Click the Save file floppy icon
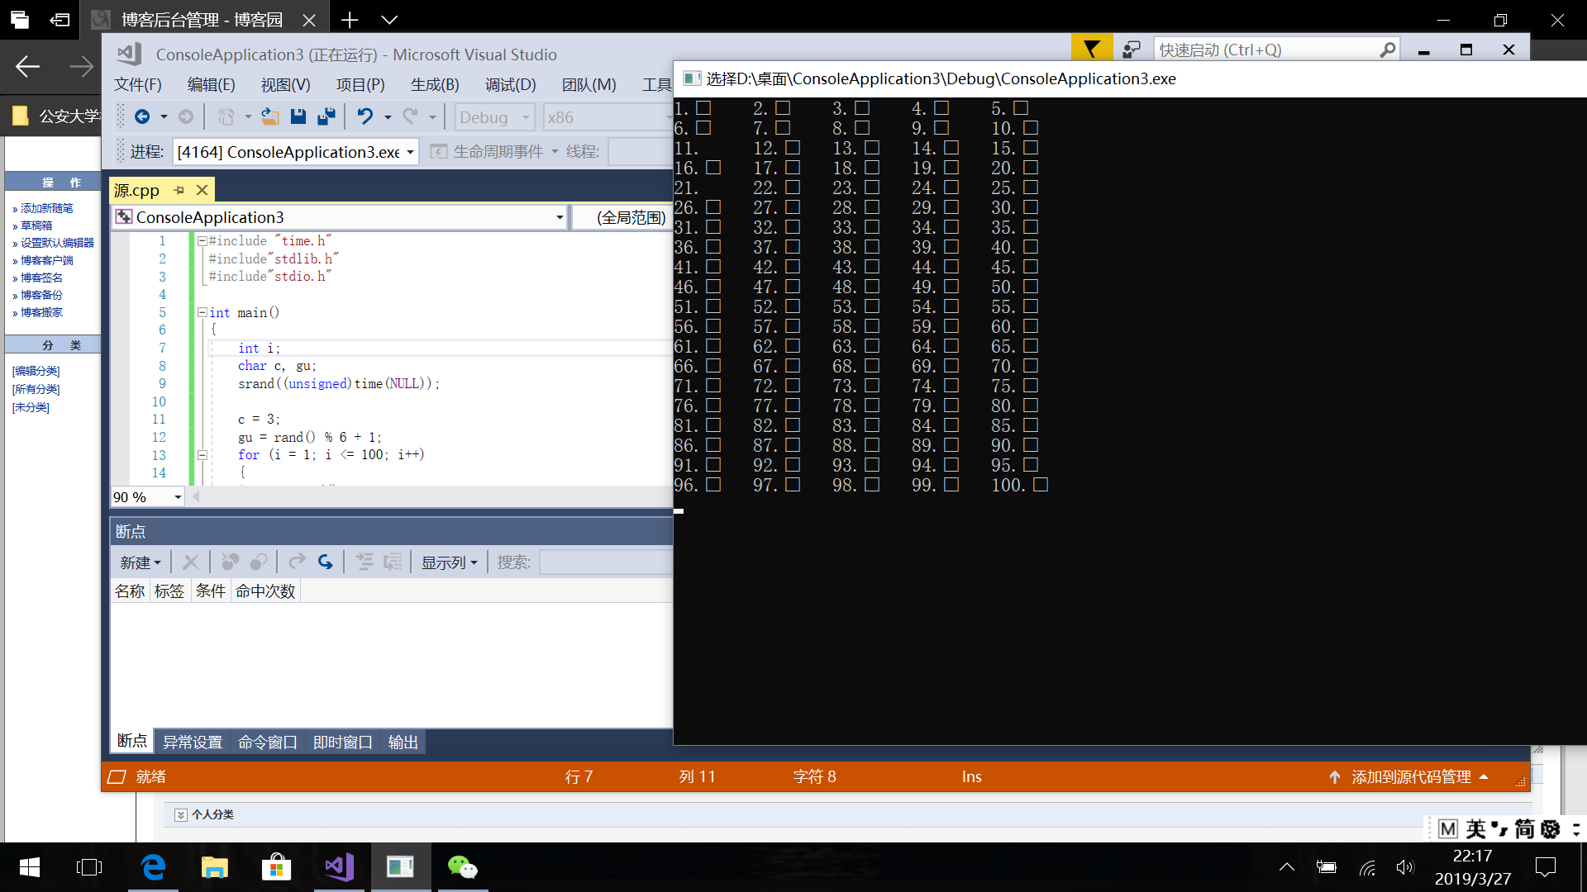The width and height of the screenshot is (1587, 892). [x=298, y=117]
